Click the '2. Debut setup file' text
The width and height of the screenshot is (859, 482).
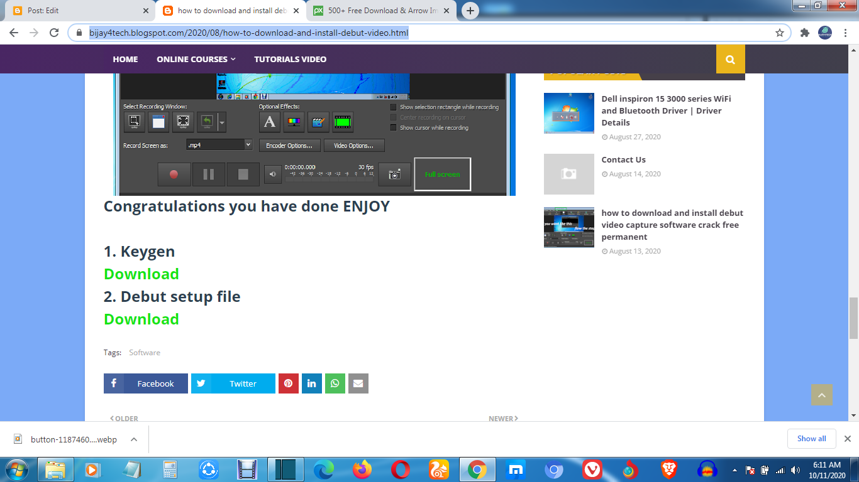pos(172,297)
